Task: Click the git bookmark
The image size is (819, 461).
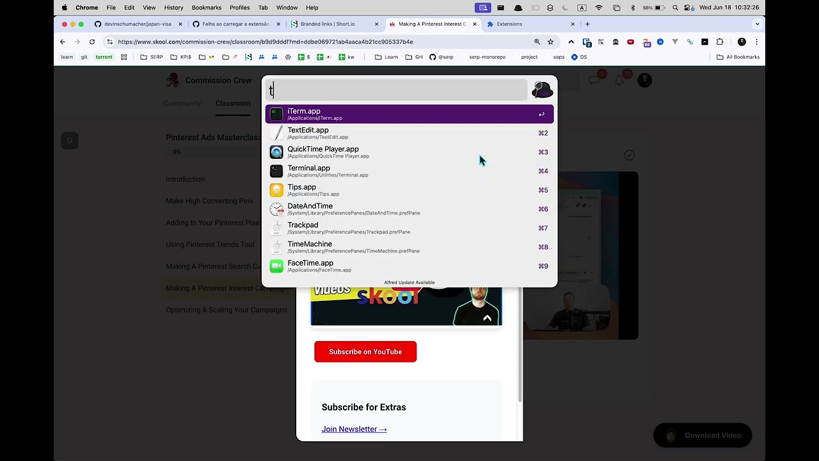Action: 84,57
